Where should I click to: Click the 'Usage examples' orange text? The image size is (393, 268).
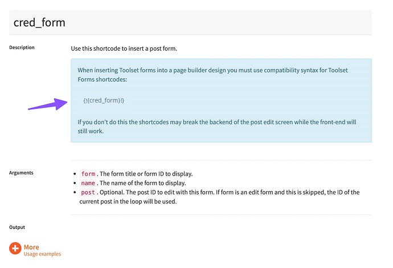coord(42,254)
